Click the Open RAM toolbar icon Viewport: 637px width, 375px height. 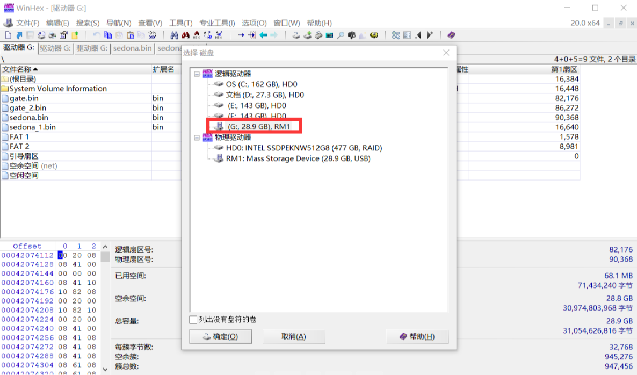[x=318, y=35]
